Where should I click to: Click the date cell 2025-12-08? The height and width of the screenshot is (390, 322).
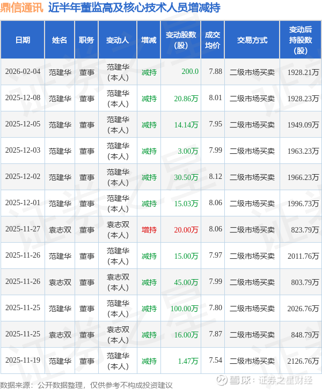23,97
